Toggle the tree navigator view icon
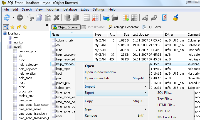The image size is (200, 120). (x=6, y=27)
